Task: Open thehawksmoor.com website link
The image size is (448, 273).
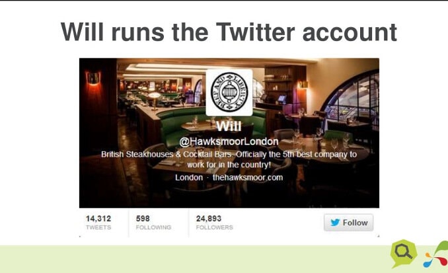Action: pyautogui.click(x=248, y=178)
